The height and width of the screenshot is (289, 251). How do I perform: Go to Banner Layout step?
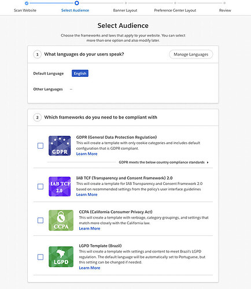(x=125, y=10)
